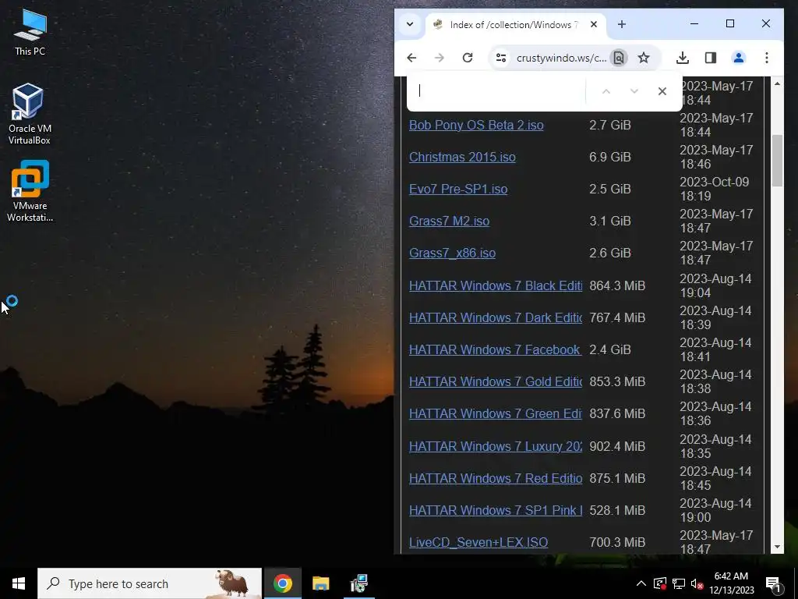
Task: Click page scrollbar down arrow
Action: click(x=777, y=547)
